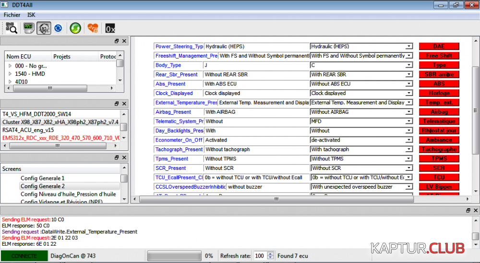
Task: Click the blue refresh gear icon
Action: point(58,28)
